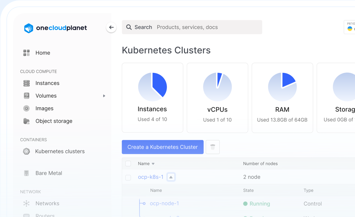Image resolution: width=355 pixels, height=217 pixels.
Task: Click the Instances server icon
Action: pyautogui.click(x=26, y=83)
